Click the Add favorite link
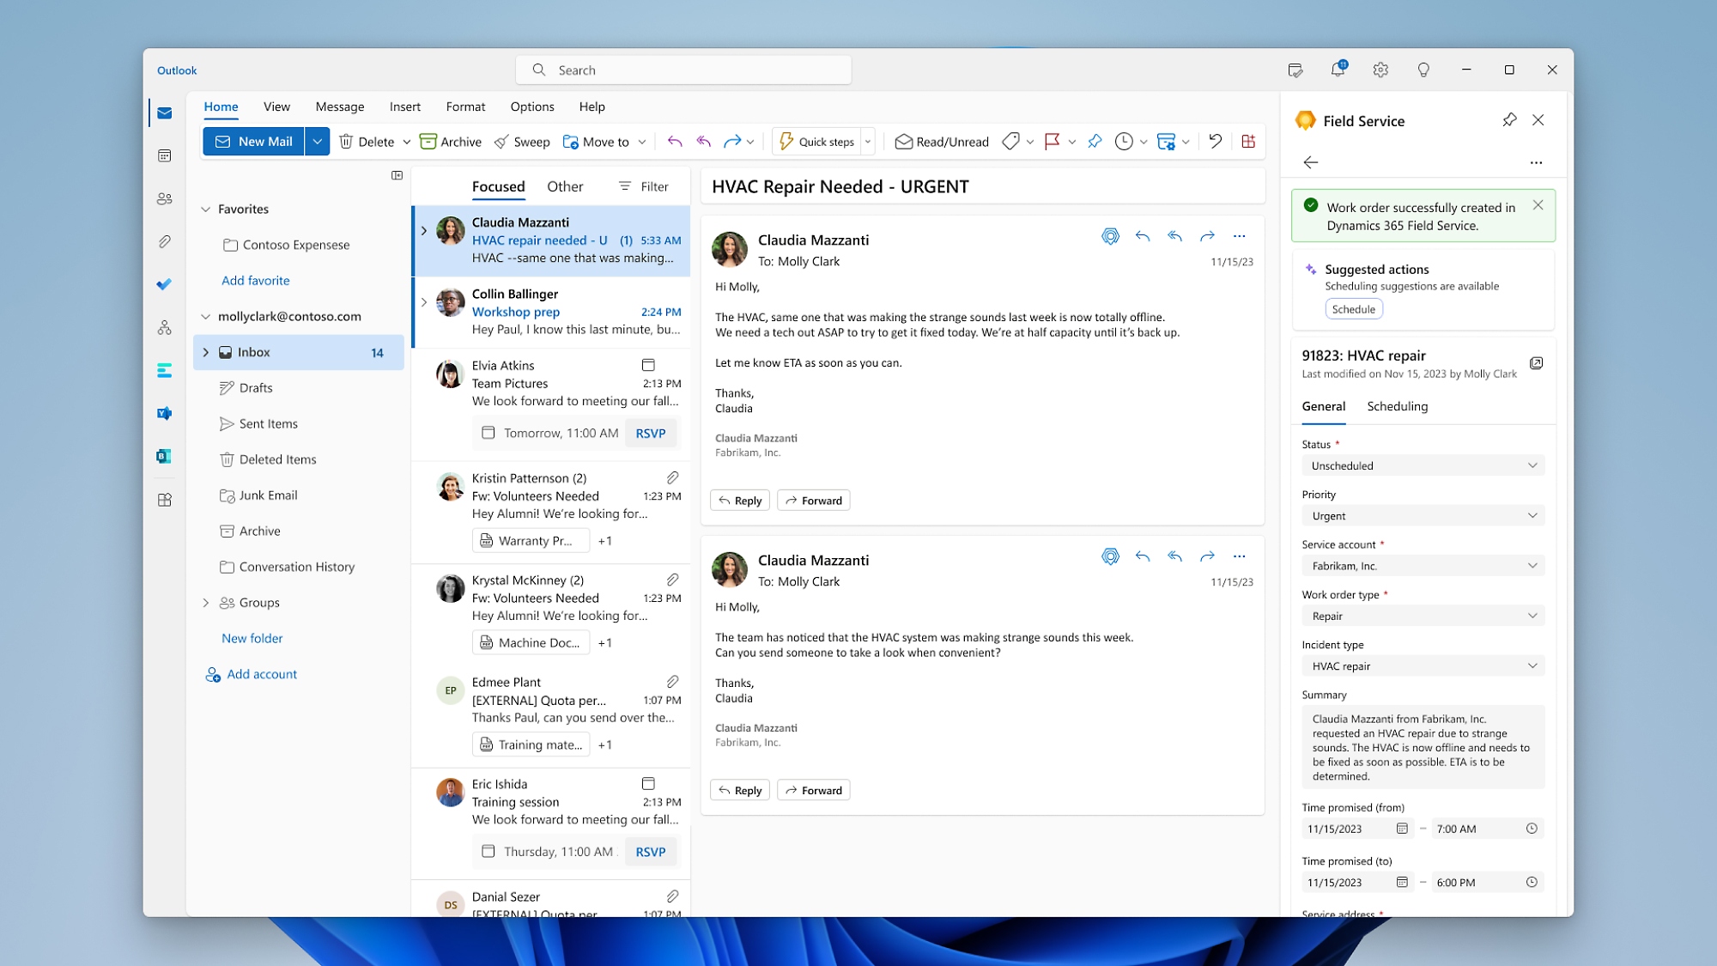 coord(255,280)
